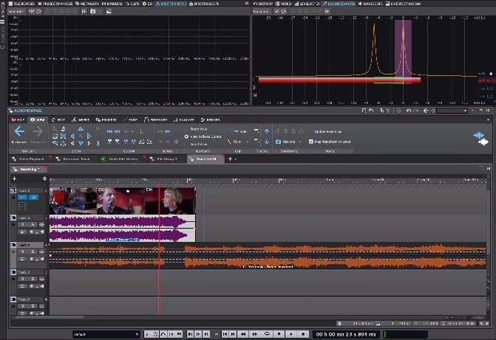This screenshot has height=340, width=496.
Task: Select View Follows Cursor radio option
Action: tap(186, 136)
